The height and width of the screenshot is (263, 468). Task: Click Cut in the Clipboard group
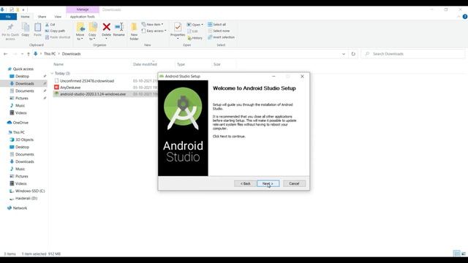click(x=50, y=24)
